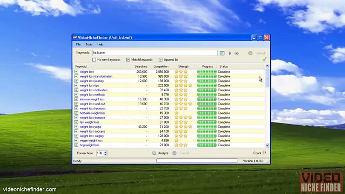The width and height of the screenshot is (345, 194).
Task: Open the File menu
Action: (x=78, y=44)
